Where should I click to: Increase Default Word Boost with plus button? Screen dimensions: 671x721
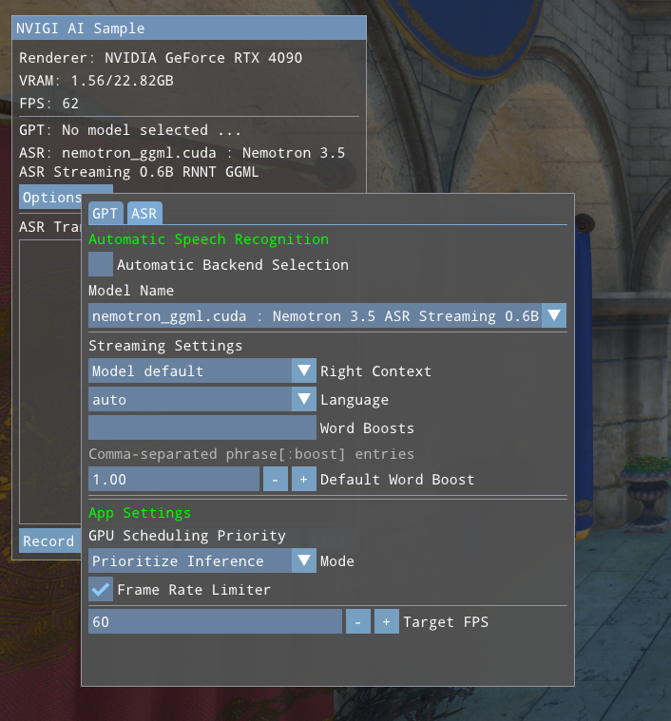point(304,479)
